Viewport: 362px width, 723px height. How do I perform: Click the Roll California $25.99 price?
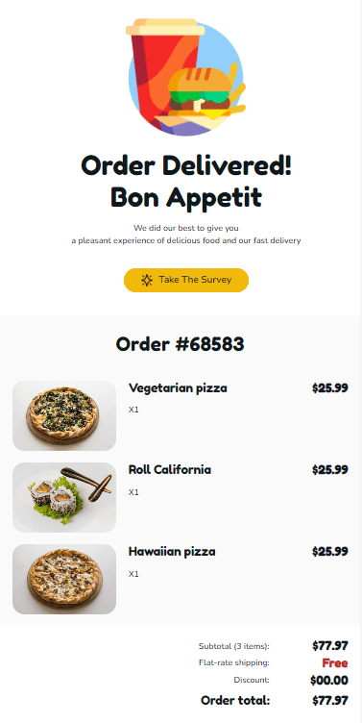pyautogui.click(x=329, y=470)
